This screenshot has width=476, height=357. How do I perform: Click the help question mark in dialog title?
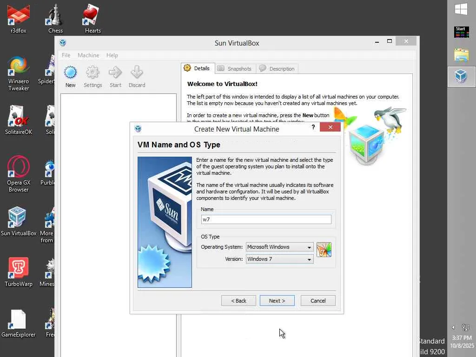(x=313, y=127)
